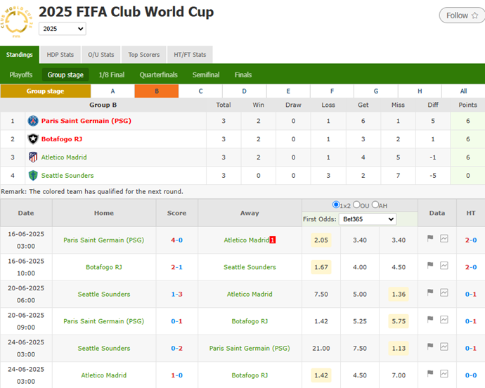Screen dimensions: 485x388
Task: Click the 0-0 half-time score
Action: [x=471, y=375]
